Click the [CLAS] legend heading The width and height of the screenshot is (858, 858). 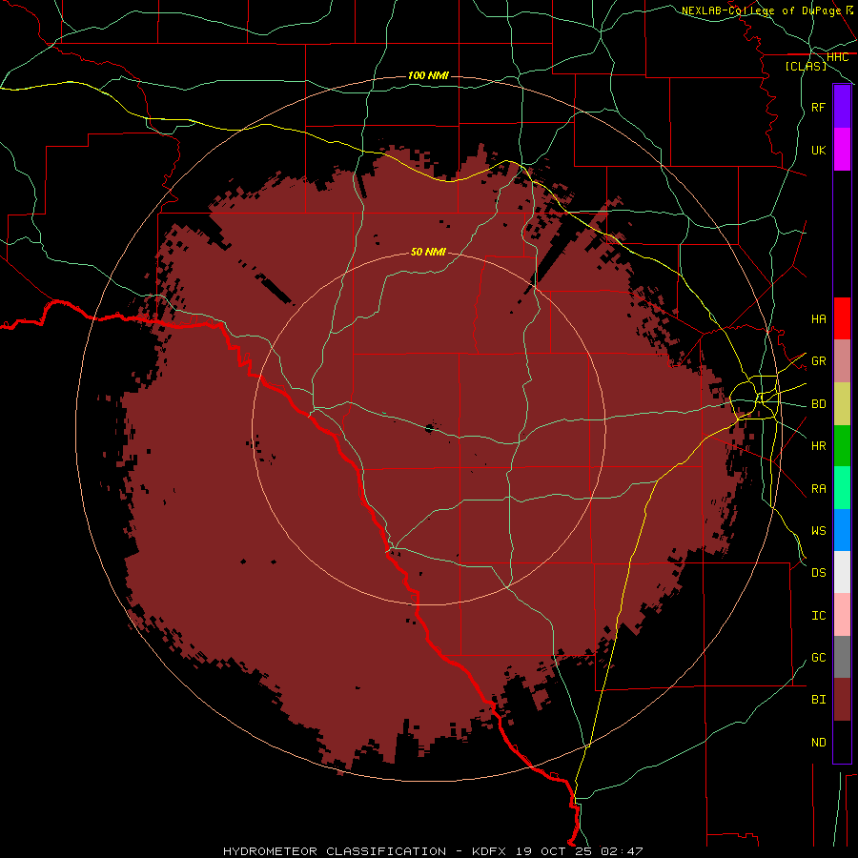(806, 66)
